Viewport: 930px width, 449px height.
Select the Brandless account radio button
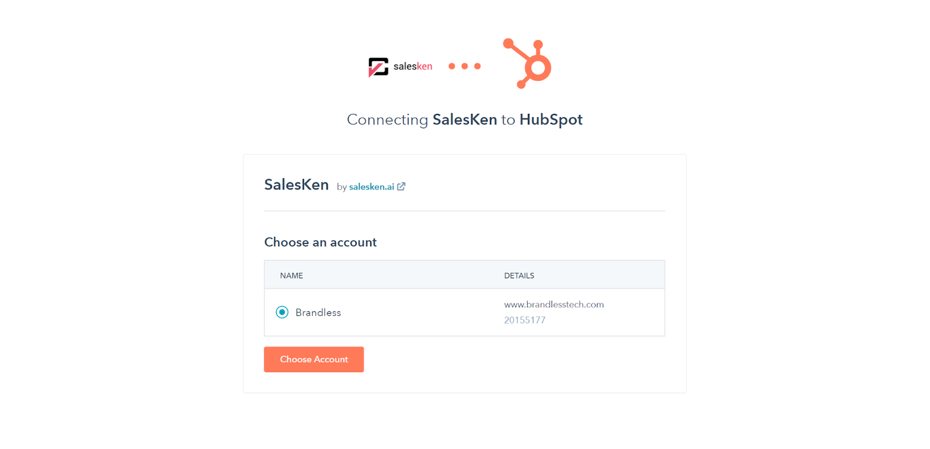[282, 312]
